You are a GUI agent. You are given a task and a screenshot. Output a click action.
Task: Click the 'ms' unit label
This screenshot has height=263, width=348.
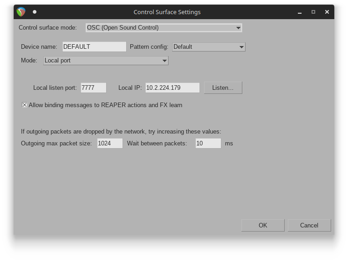click(x=229, y=144)
